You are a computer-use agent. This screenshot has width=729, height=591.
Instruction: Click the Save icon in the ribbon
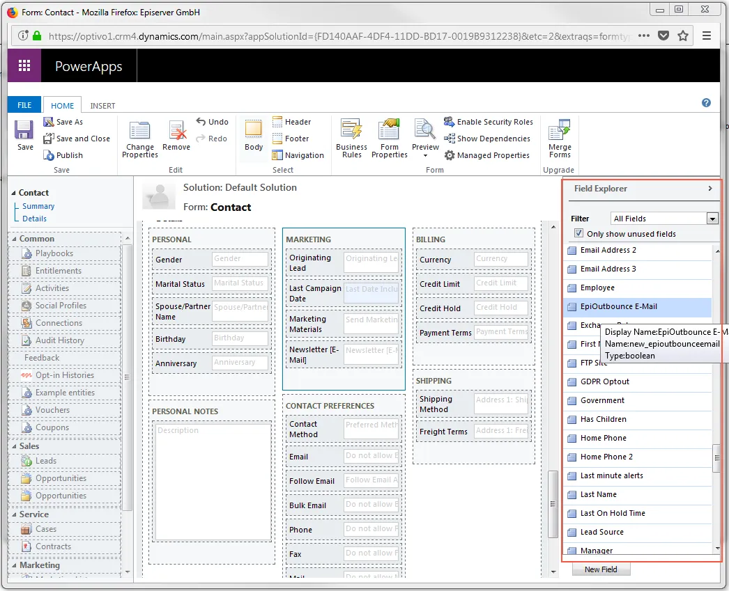pos(24,129)
